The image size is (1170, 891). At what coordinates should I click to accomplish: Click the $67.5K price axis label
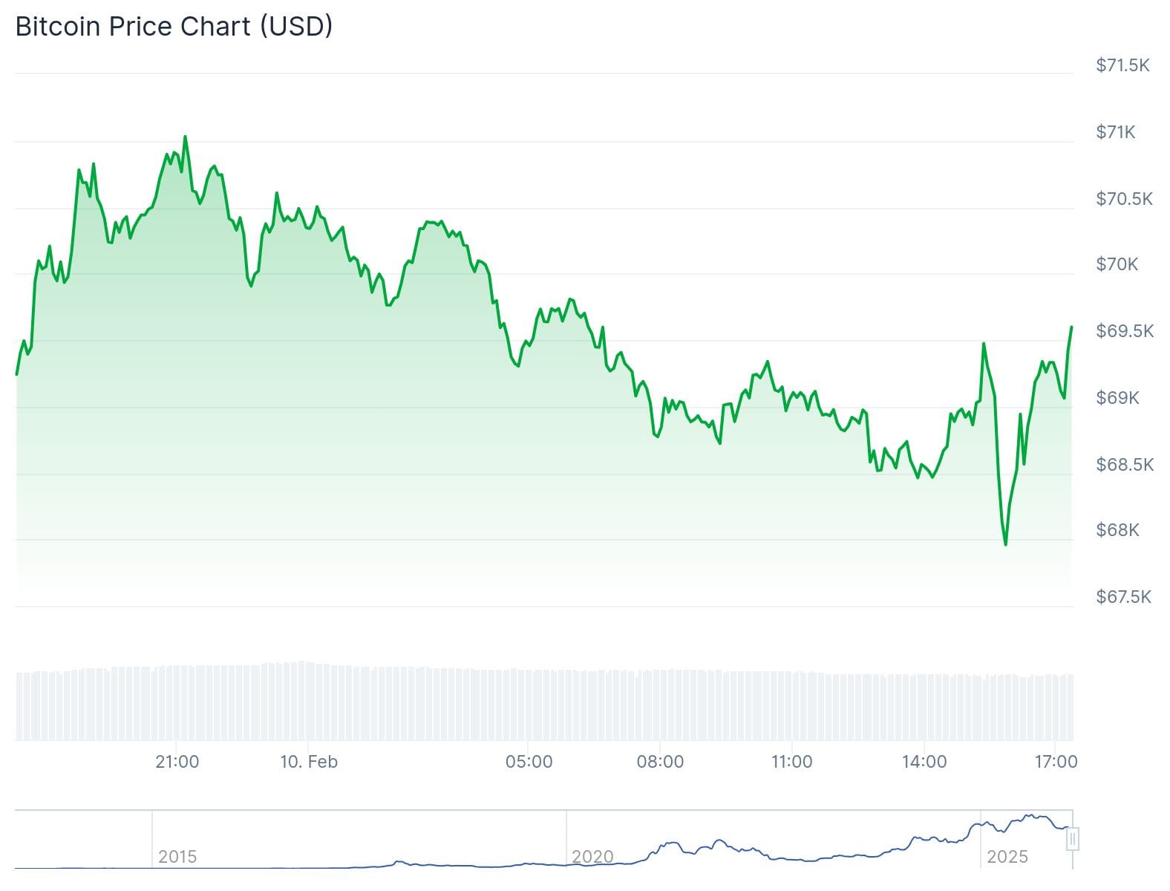[1123, 597]
